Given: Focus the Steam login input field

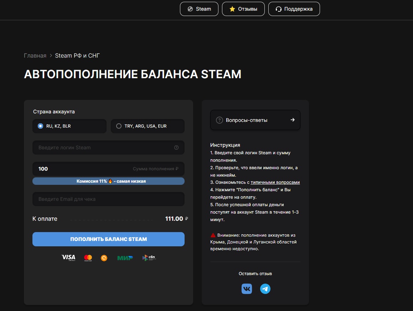Looking at the screenshot, I should click(108, 148).
